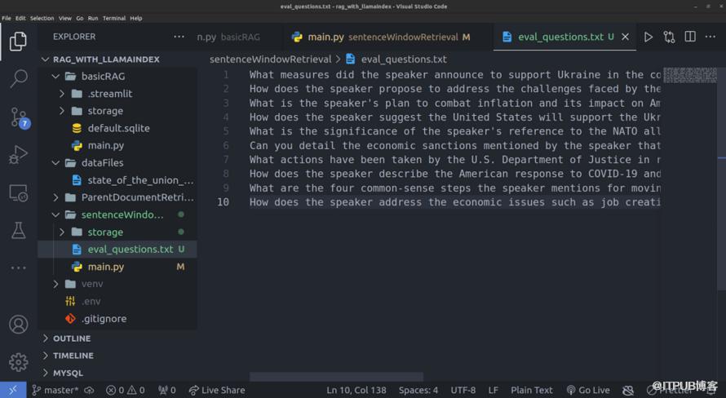
Task: Open the Remote Explorer view
Action: 18,193
